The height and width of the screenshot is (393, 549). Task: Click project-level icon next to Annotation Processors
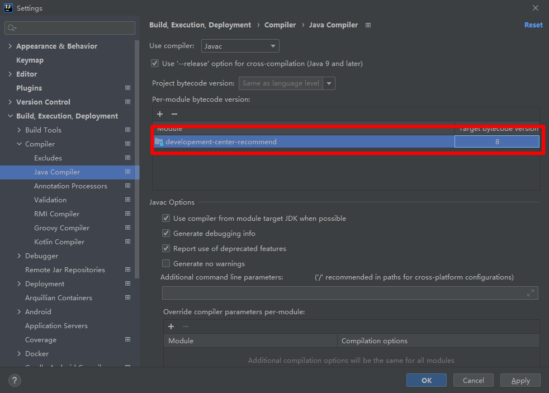[128, 186]
